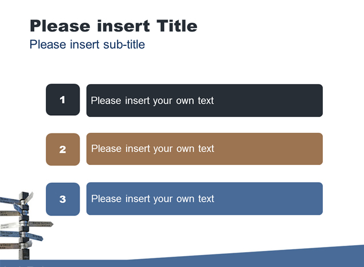364x267 pixels.
Task: Click the brown text bar
Action: [205, 149]
